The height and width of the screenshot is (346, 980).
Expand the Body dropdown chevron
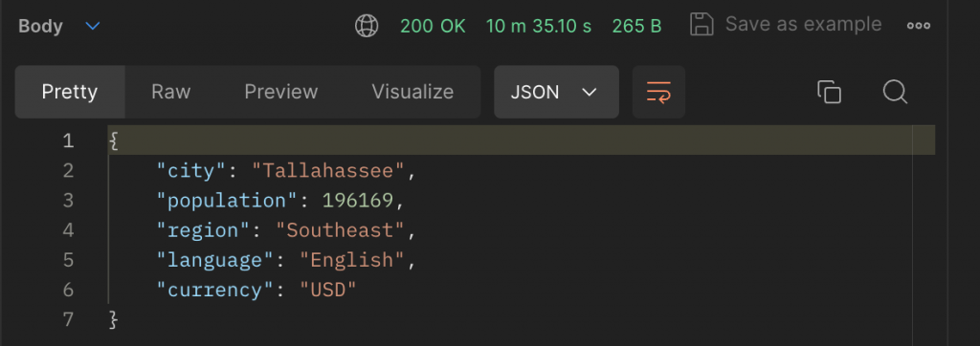click(x=93, y=26)
